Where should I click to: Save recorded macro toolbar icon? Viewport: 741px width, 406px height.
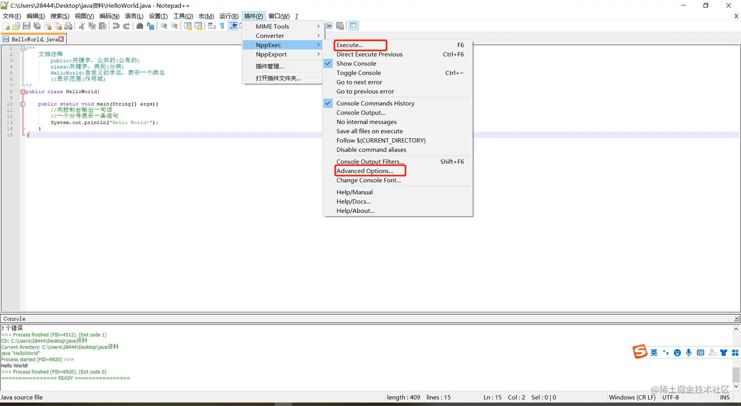340,26
